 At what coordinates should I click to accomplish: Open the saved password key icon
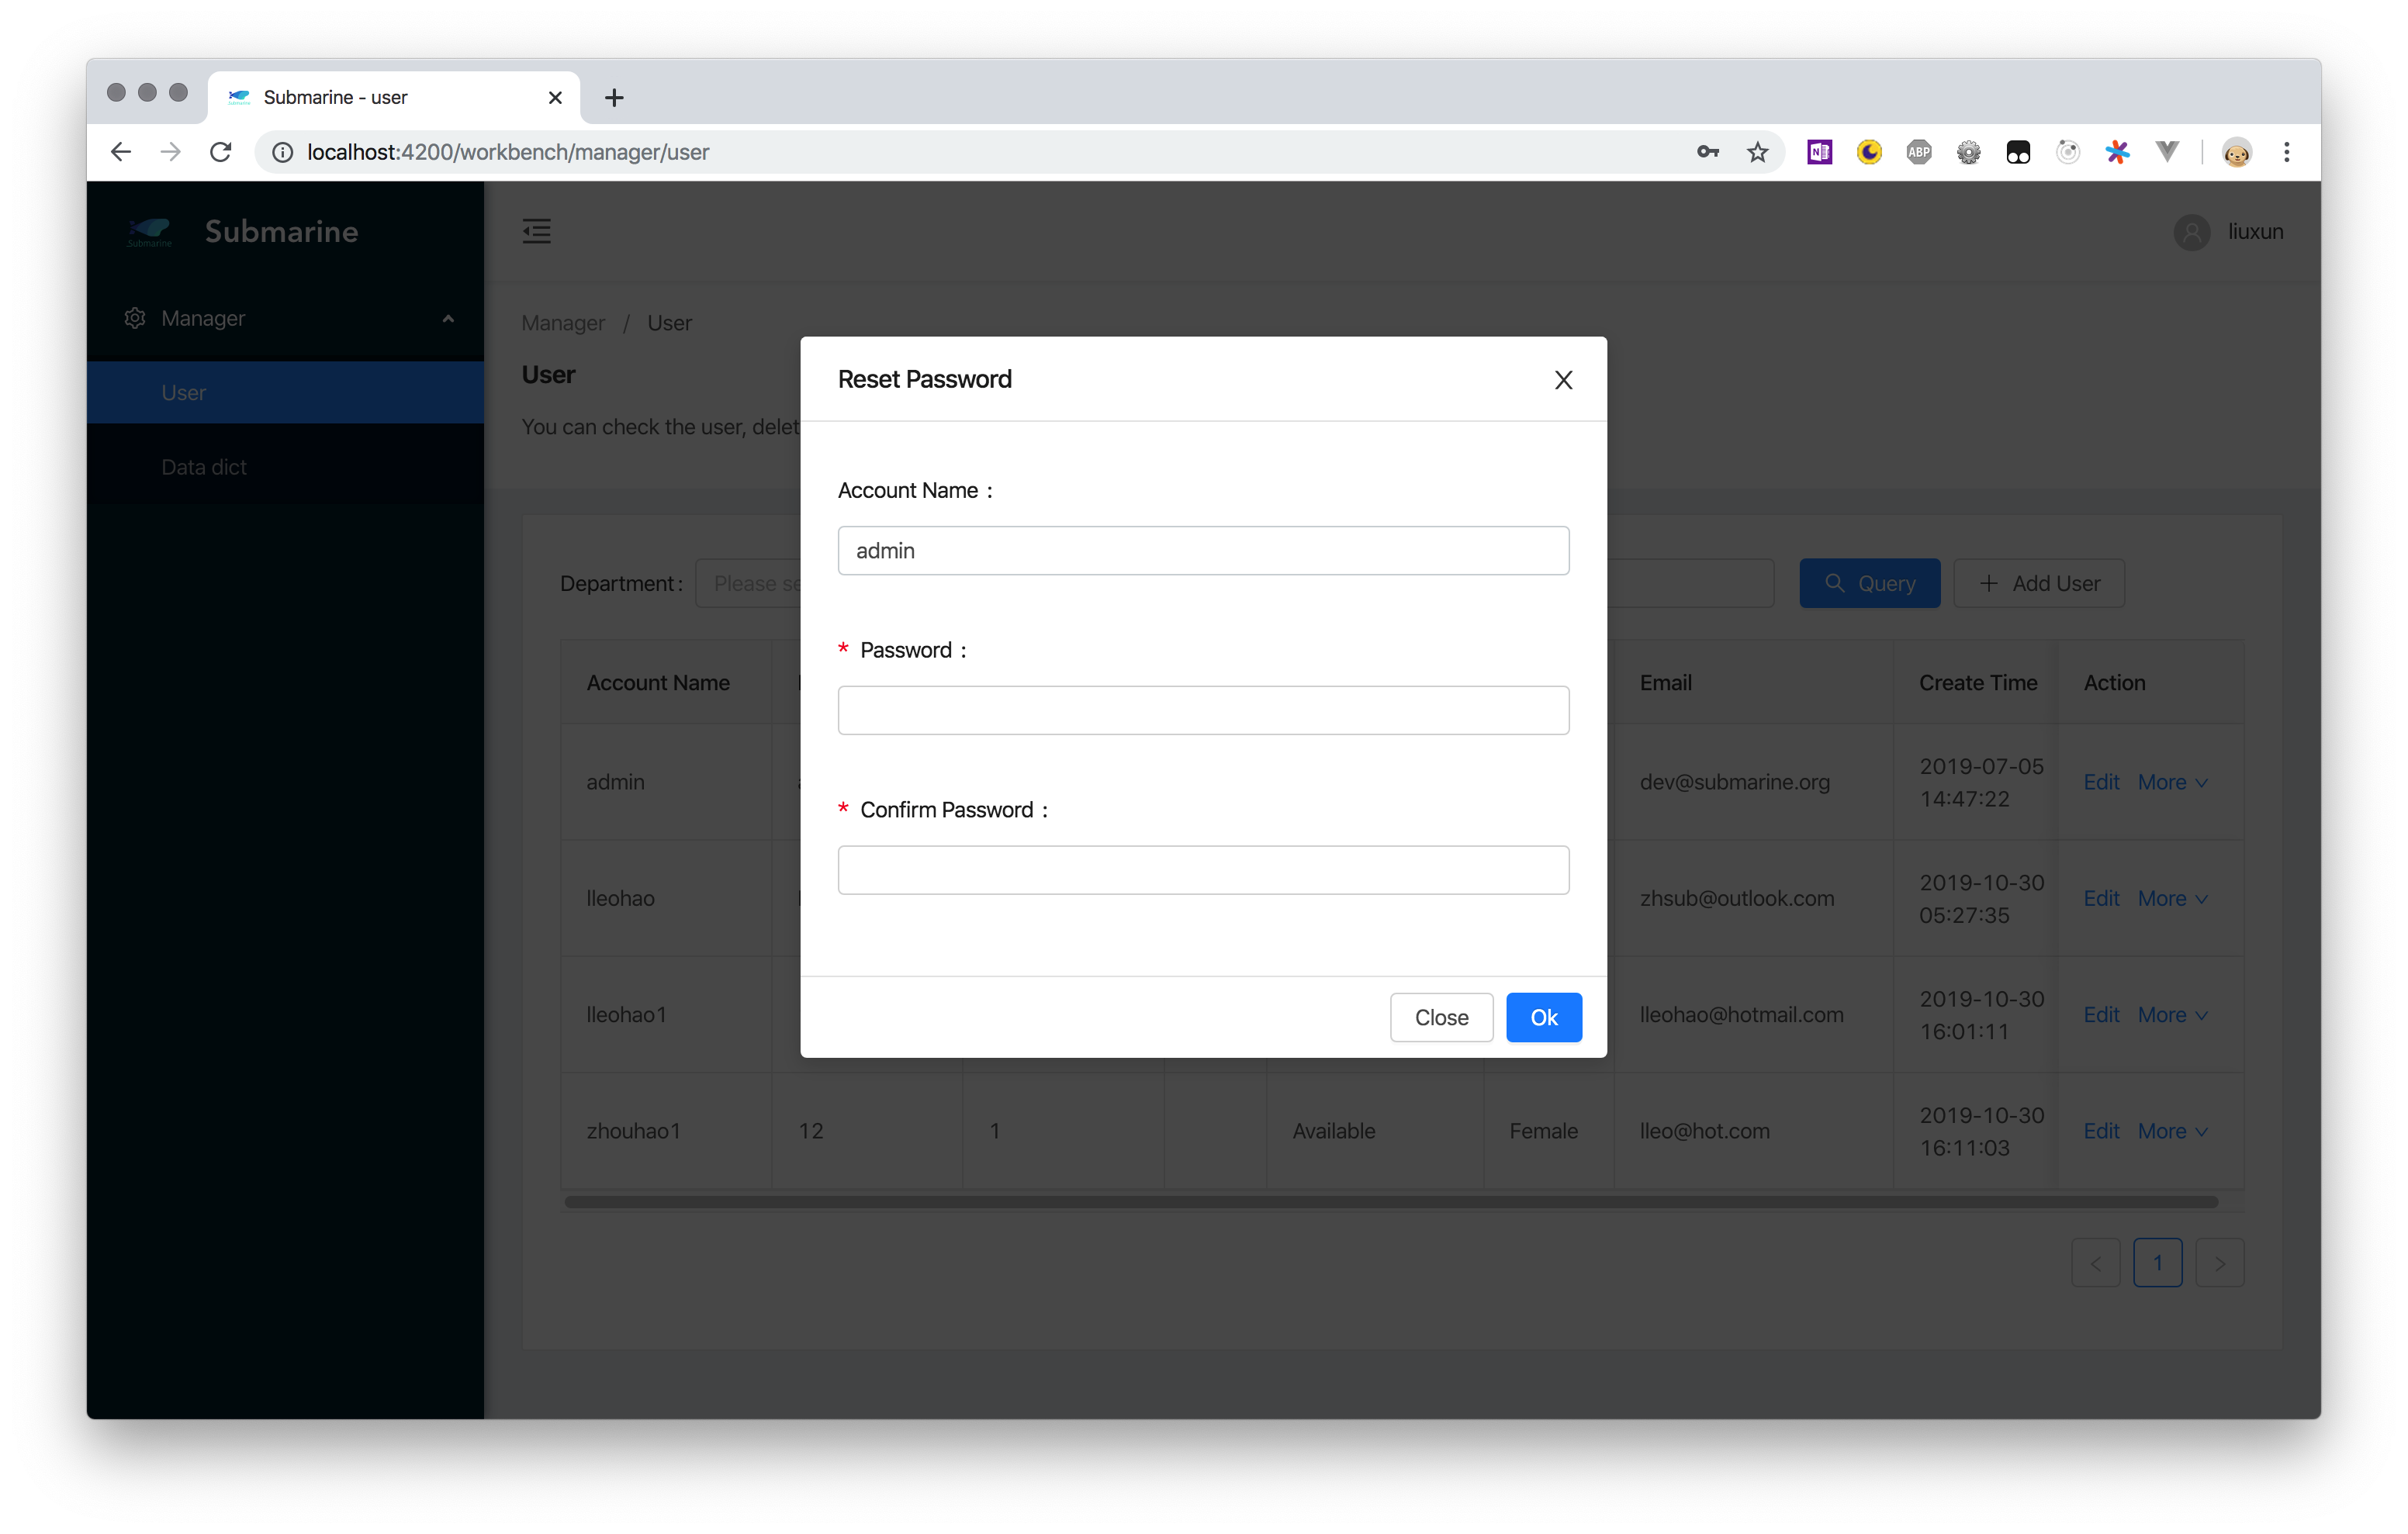tap(1707, 152)
